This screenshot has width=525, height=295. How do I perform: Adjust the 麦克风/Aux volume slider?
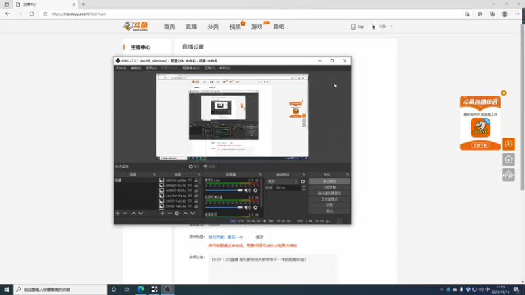point(224,190)
